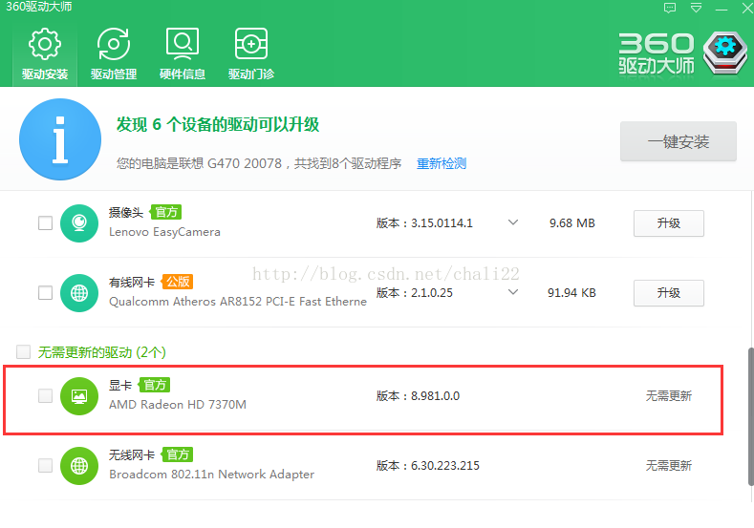Click the Lenovo EasyCamera device name
The height and width of the screenshot is (528, 754).
click(x=164, y=232)
